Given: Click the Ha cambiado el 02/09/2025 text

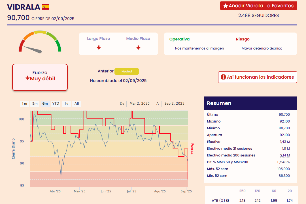Looking at the screenshot, I should click(x=118, y=81).
